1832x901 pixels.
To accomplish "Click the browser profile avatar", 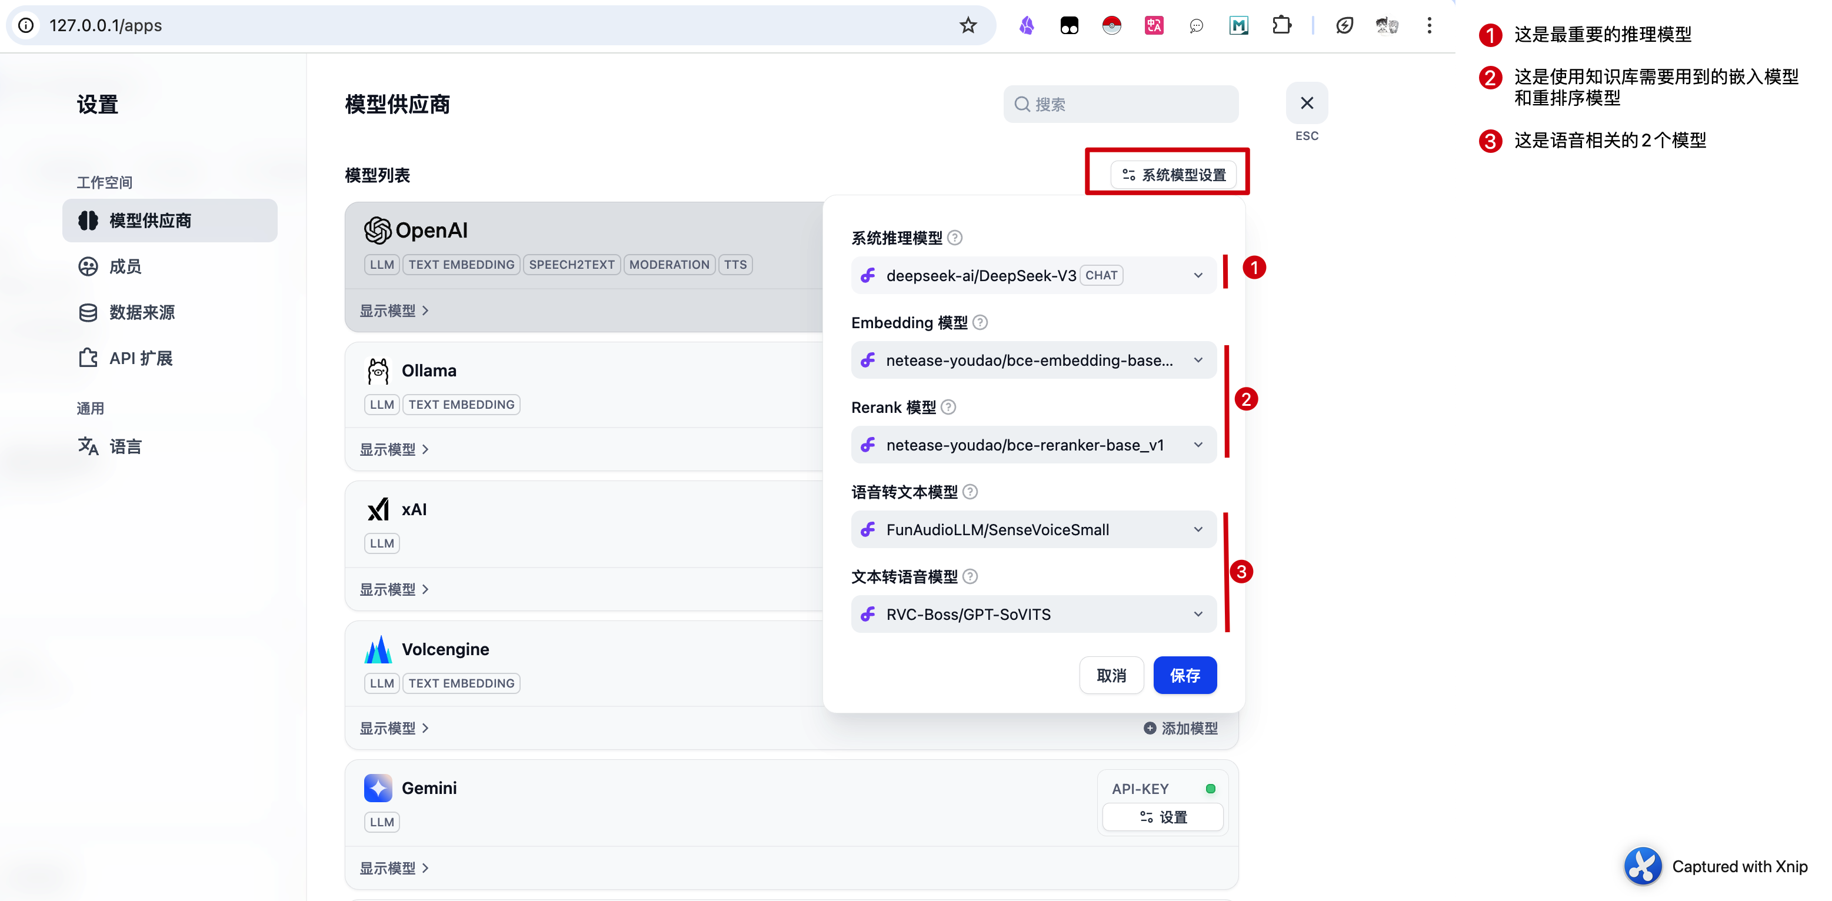I will pos(1387,26).
